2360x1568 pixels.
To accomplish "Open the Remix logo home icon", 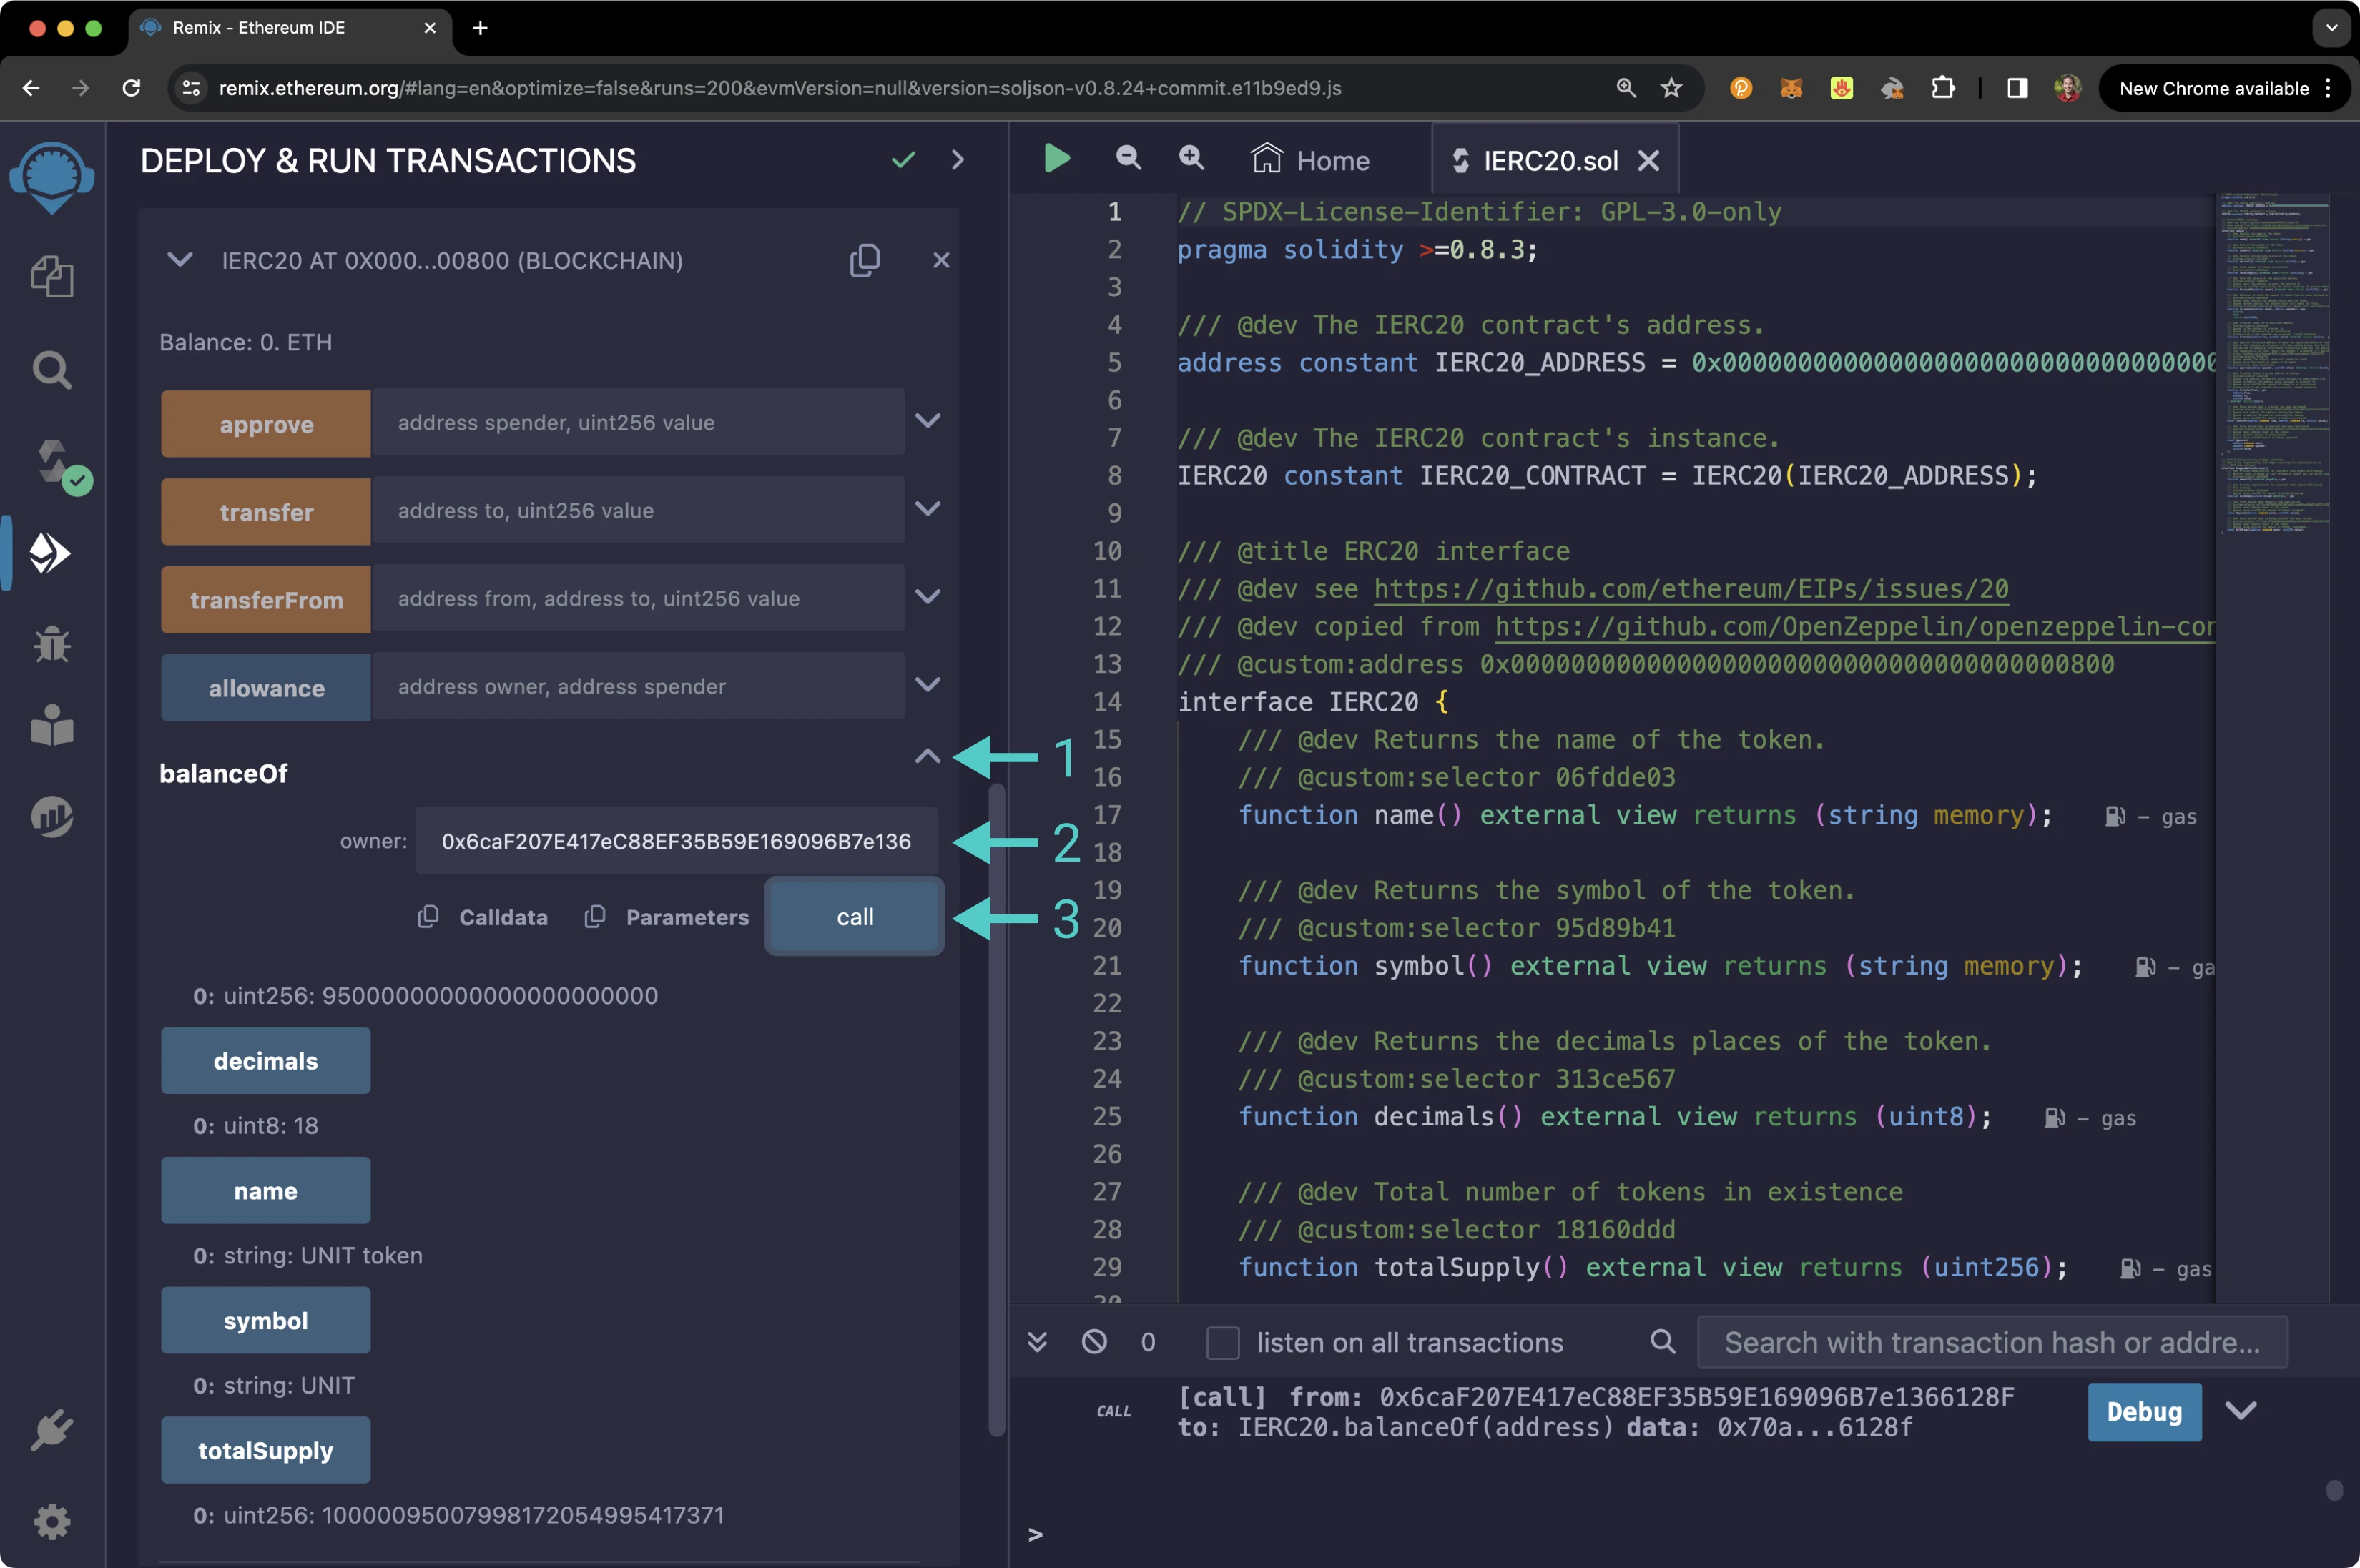I will click(x=52, y=178).
